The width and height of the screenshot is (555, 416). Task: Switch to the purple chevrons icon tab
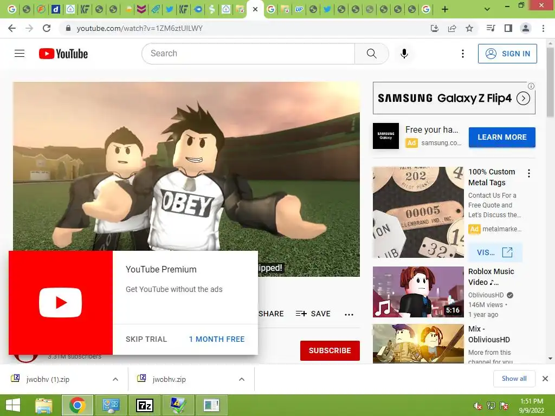141,9
